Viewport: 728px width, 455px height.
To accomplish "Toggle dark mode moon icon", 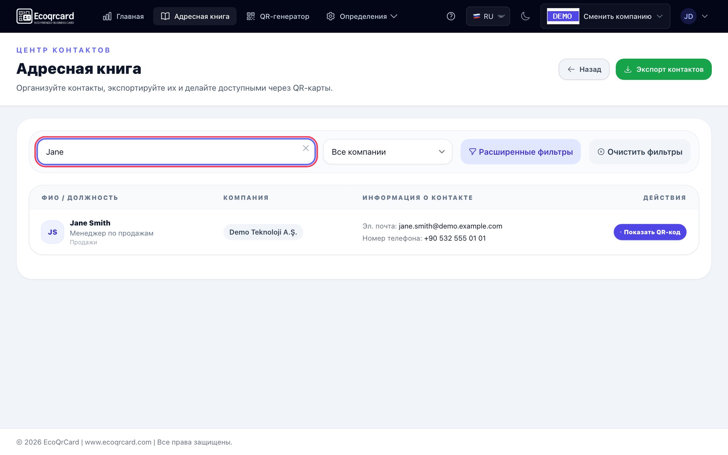I will pyautogui.click(x=525, y=16).
